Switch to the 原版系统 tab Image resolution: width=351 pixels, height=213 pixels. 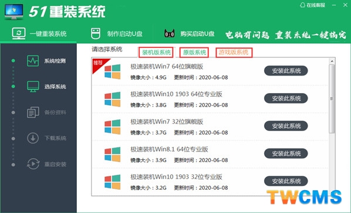194,53
